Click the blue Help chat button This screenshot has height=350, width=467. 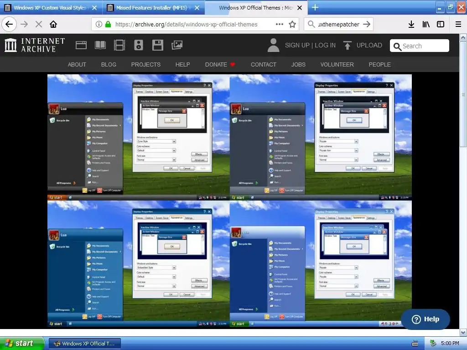pyautogui.click(x=425, y=319)
